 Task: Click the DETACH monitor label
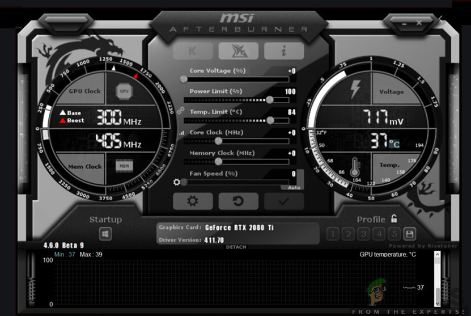[236, 247]
